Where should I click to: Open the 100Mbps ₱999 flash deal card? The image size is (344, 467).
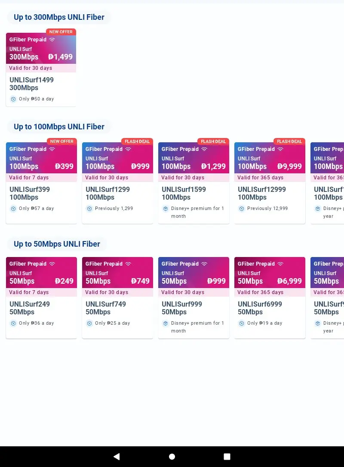pyautogui.click(x=117, y=181)
